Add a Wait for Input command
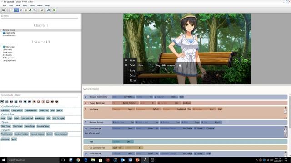This screenshot has width=291, height=163. 58,118
